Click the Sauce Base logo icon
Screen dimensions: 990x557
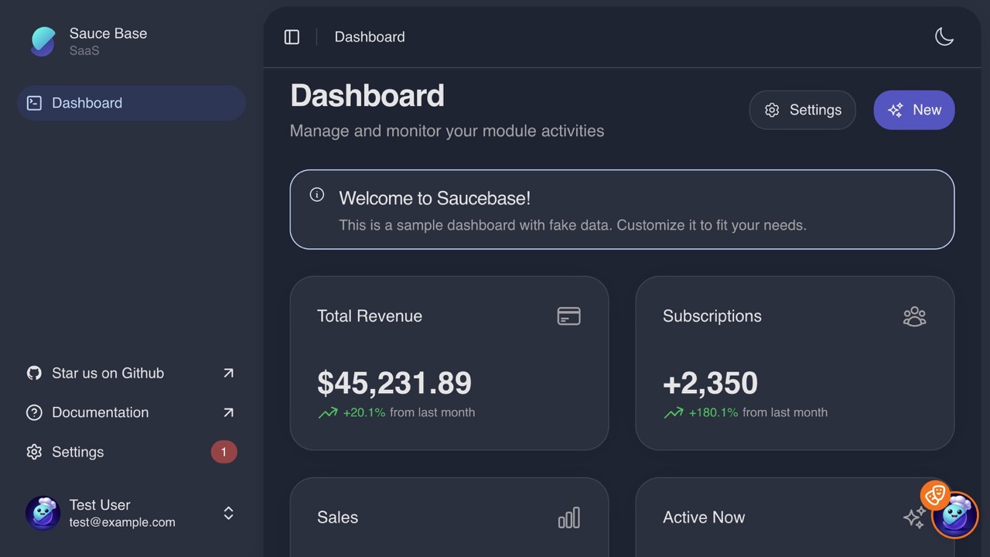click(x=43, y=42)
